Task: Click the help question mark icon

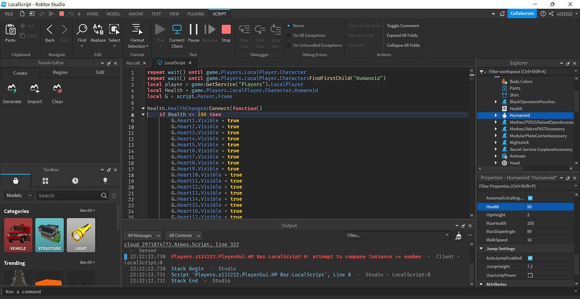Action: (x=542, y=13)
